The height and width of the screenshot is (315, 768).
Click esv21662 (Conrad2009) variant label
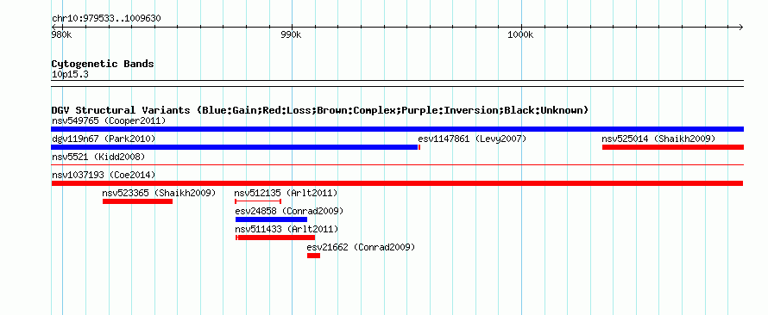tap(361, 247)
